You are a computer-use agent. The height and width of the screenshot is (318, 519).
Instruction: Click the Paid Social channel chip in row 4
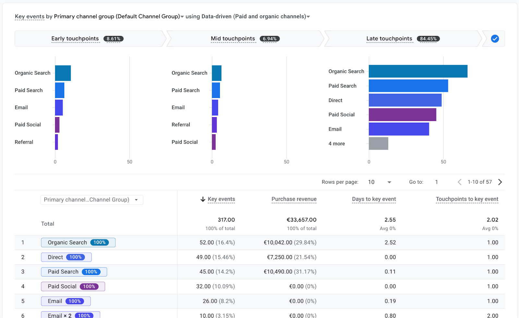(x=73, y=286)
